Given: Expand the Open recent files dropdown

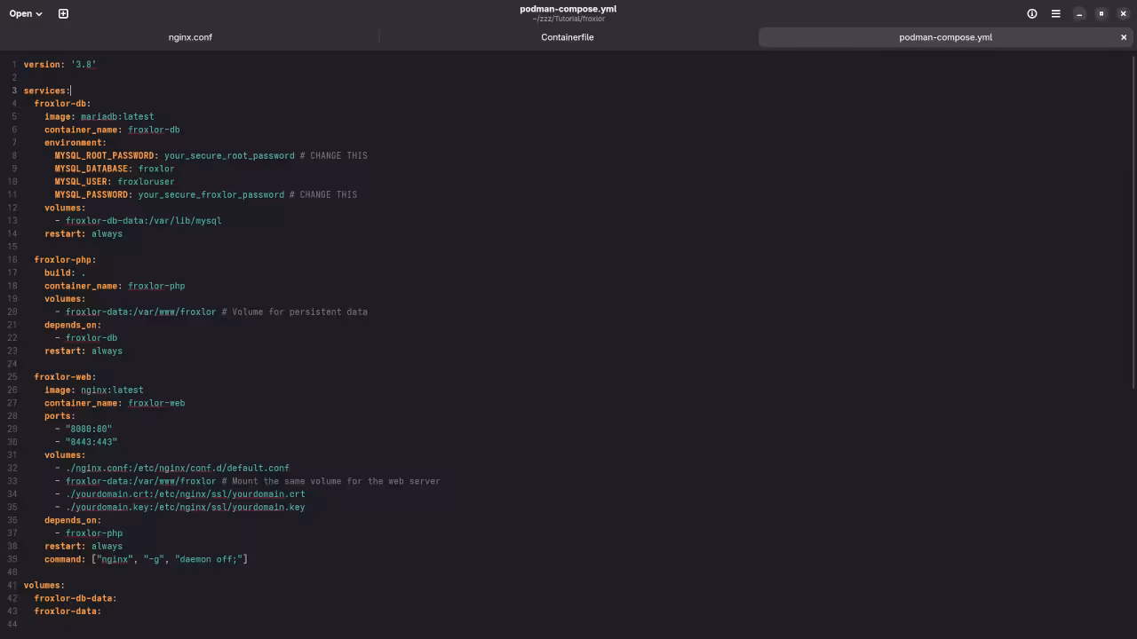Looking at the screenshot, I should 26,13.
